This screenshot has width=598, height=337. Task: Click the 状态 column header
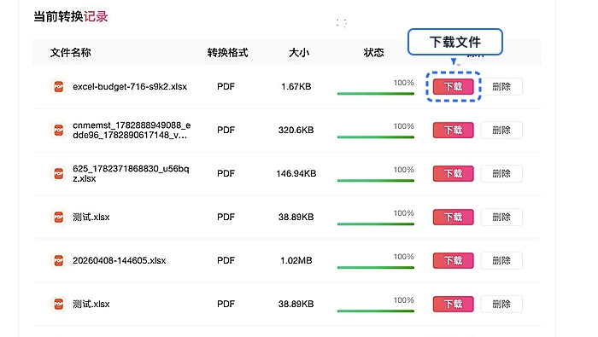pyautogui.click(x=373, y=52)
